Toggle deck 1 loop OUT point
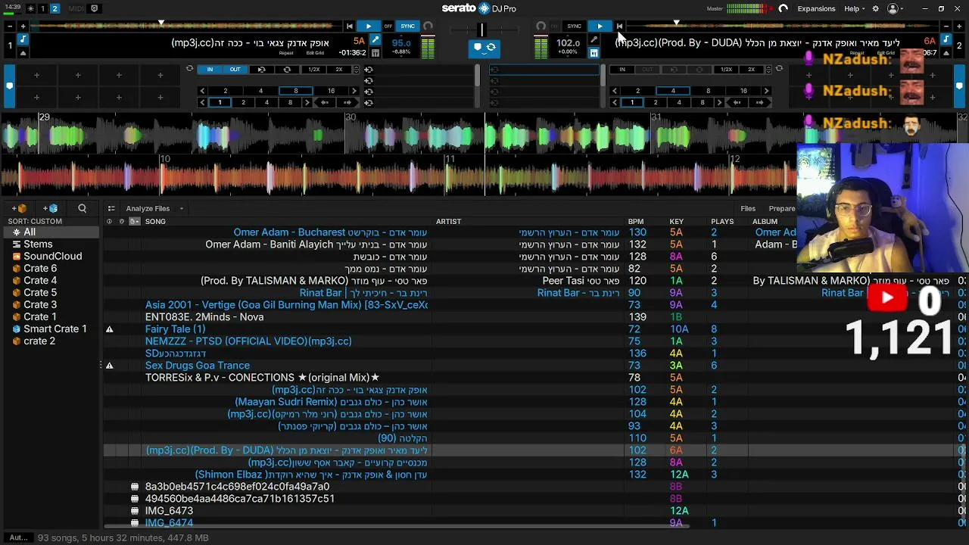Screen dimensions: 969x545 pos(235,69)
